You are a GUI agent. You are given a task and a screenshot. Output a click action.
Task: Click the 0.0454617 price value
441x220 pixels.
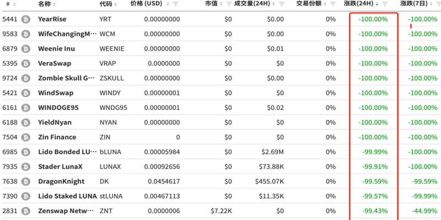pyautogui.click(x=164, y=182)
